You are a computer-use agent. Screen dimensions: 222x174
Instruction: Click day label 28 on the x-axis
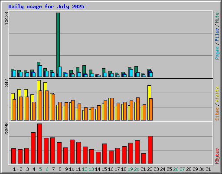189,169
